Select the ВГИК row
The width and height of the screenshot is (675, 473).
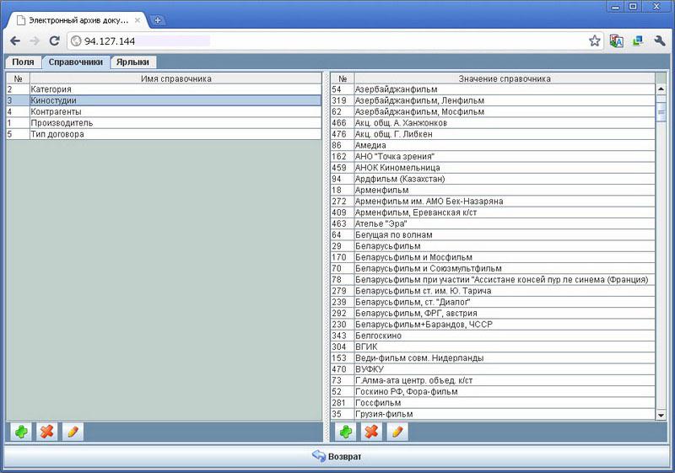(493, 347)
